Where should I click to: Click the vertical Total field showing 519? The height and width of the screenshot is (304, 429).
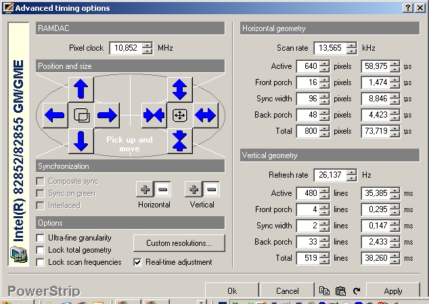(308, 258)
